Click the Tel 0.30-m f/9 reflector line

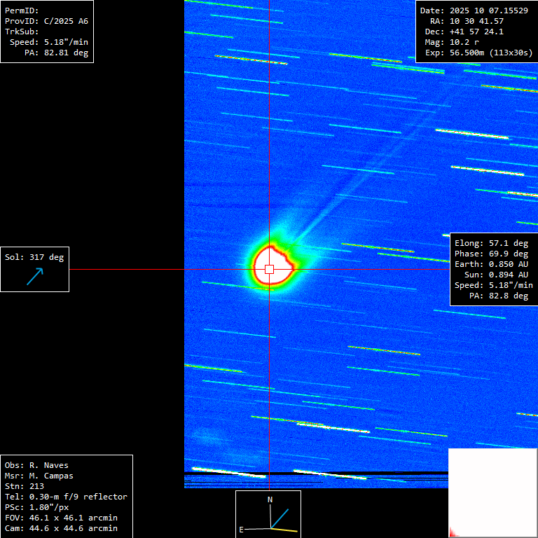pyautogui.click(x=66, y=497)
